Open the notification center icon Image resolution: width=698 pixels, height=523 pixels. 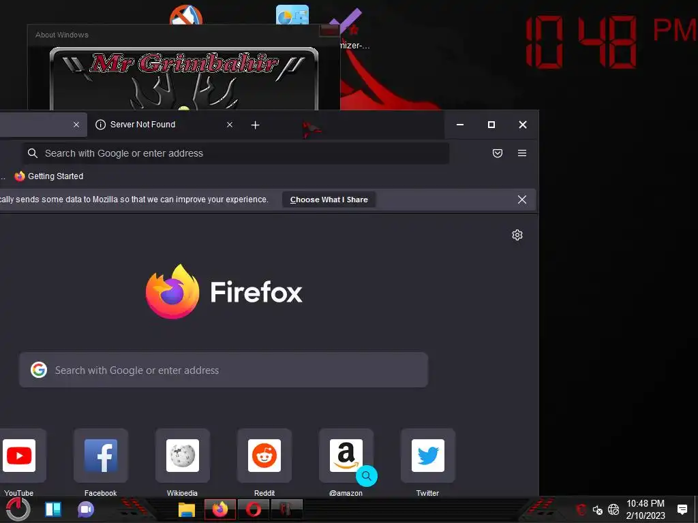pyautogui.click(x=682, y=509)
